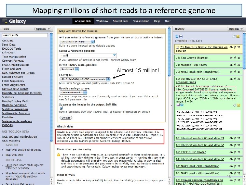Delete dataset 70: MACS peak calls

[239, 72]
